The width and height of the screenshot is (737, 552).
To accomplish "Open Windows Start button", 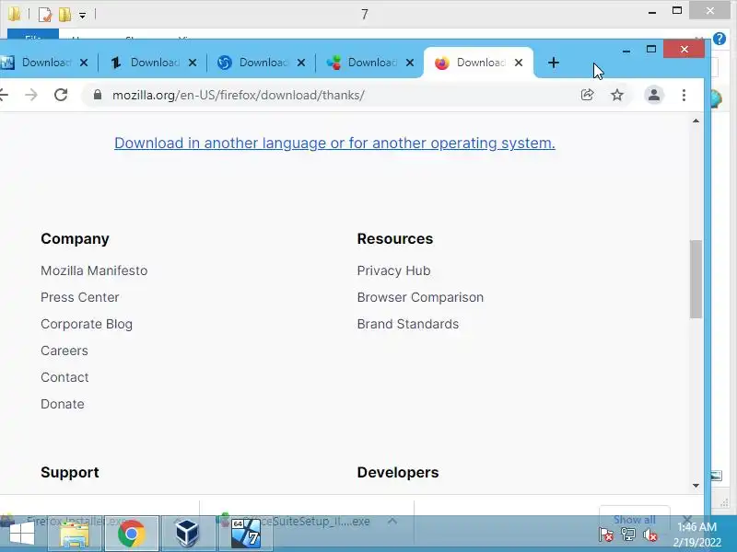I will tap(21, 534).
